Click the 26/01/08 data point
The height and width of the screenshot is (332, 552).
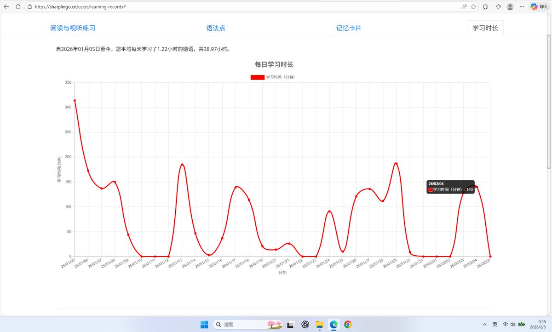pyautogui.click(x=115, y=182)
